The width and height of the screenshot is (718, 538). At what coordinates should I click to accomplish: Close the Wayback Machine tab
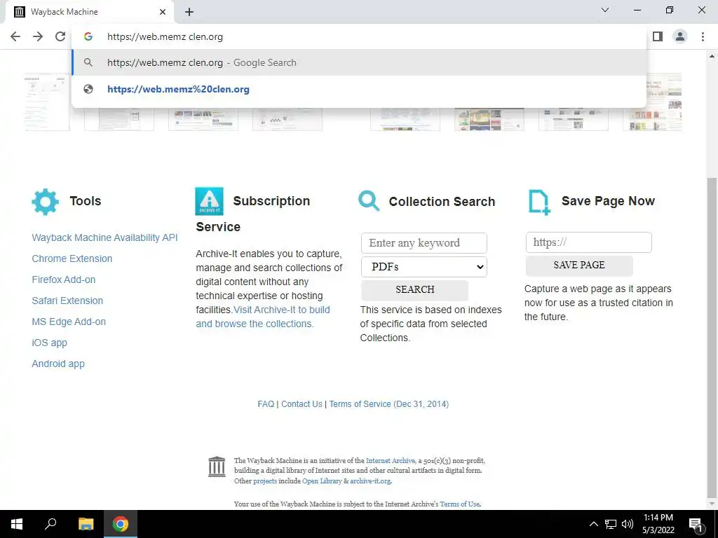coord(163,12)
